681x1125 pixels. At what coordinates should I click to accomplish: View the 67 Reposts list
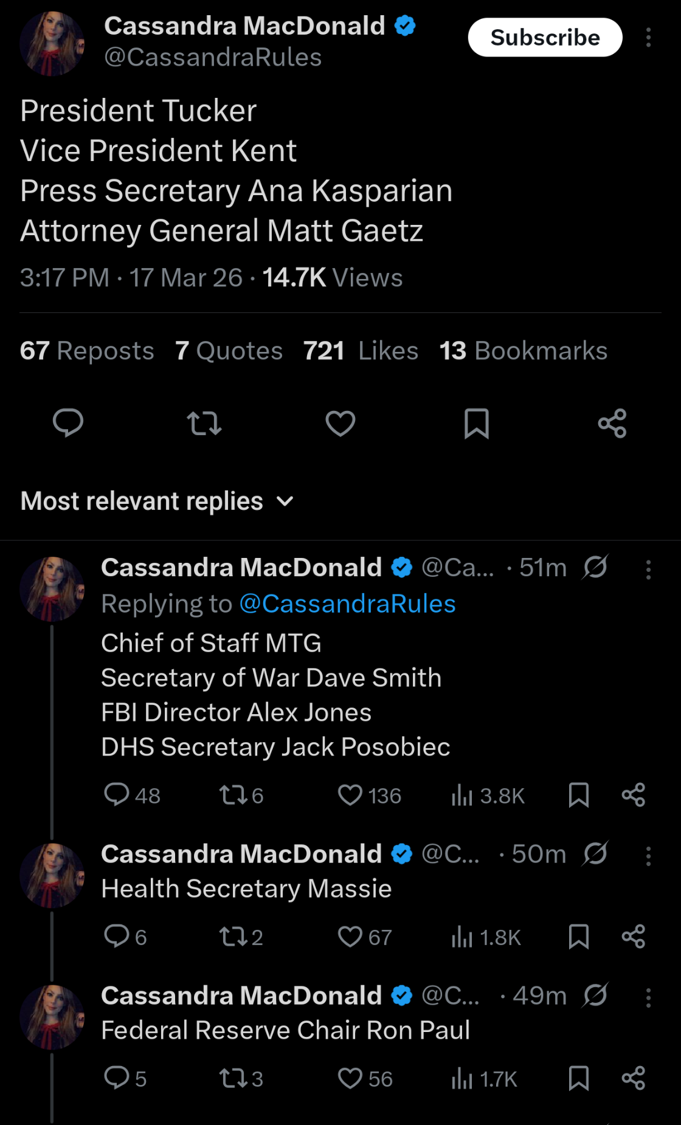click(x=87, y=351)
